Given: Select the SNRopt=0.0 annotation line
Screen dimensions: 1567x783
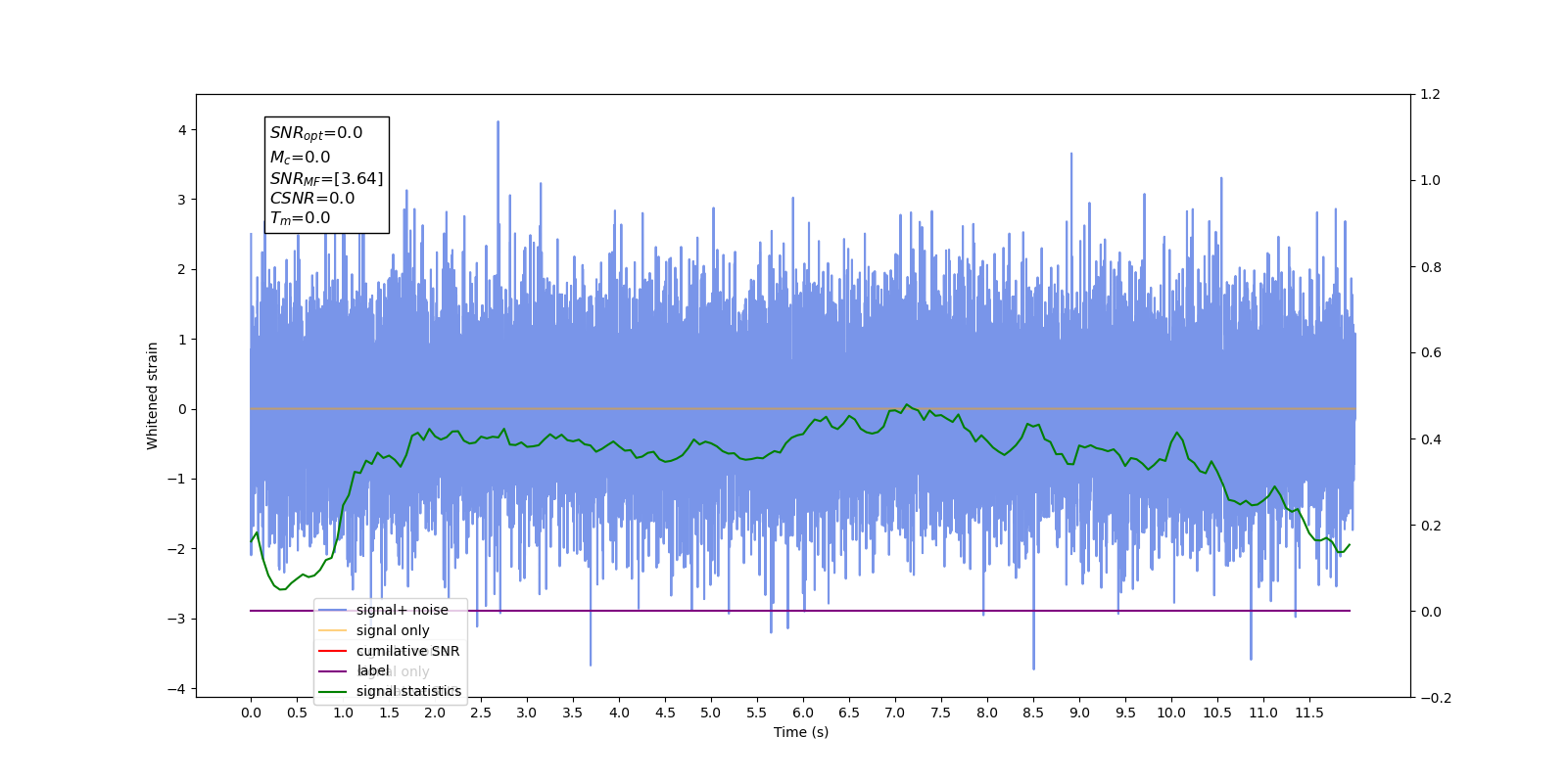Looking at the screenshot, I should point(316,133).
